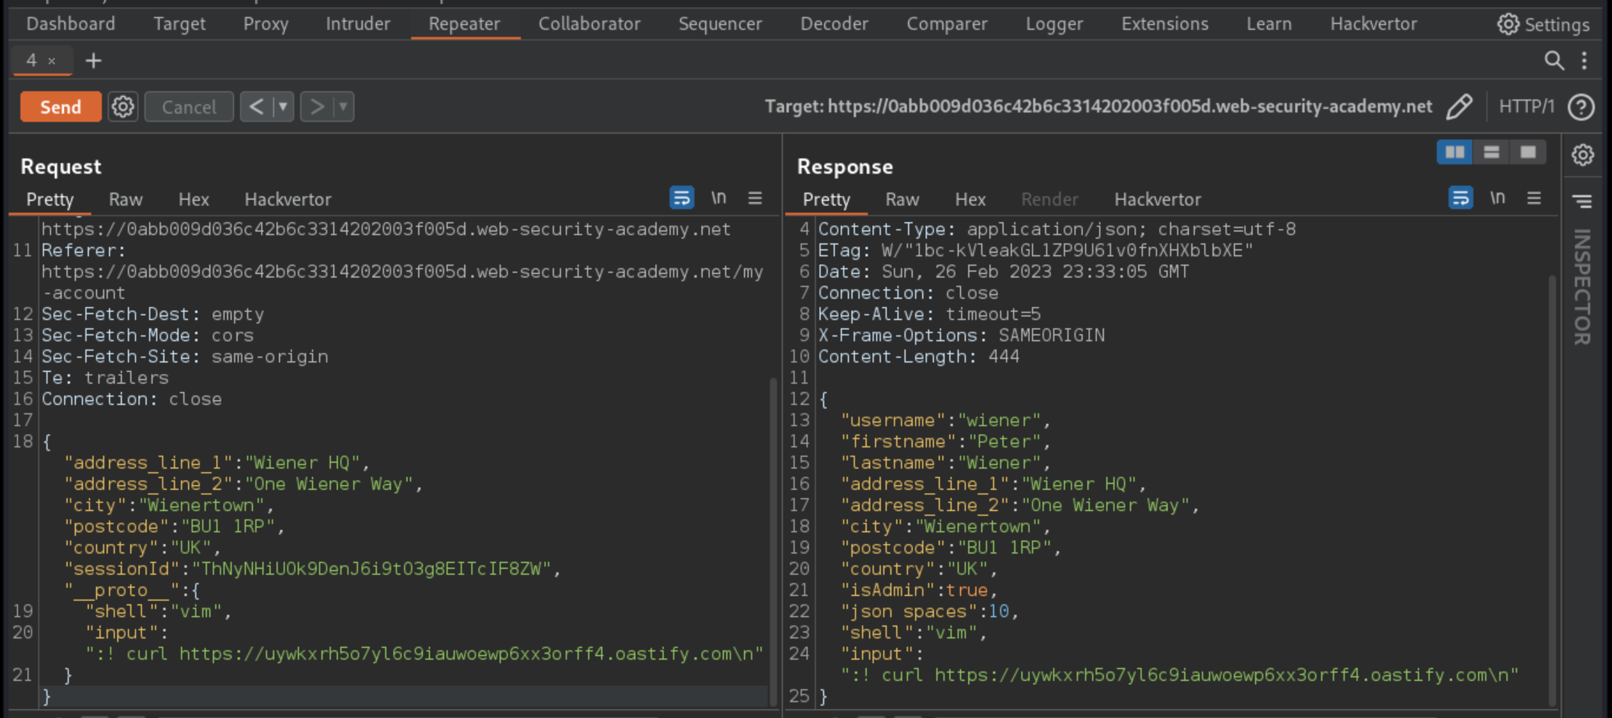This screenshot has height=718, width=1612.
Task: Select Response Raw view
Action: [902, 200]
